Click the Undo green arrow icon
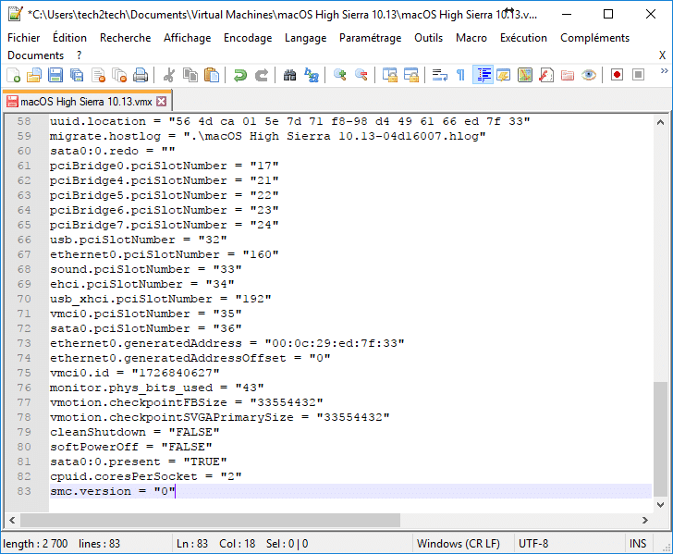Image resolution: width=673 pixels, height=554 pixels. coord(240,76)
